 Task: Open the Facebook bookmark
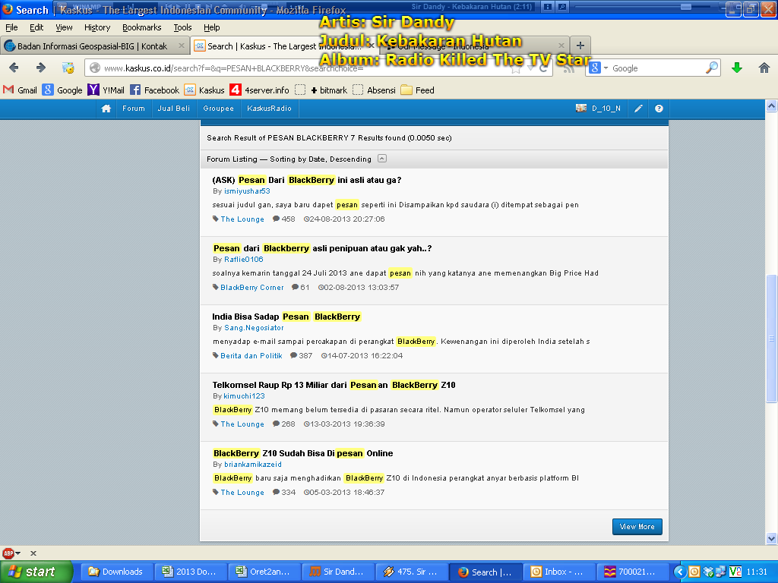coord(155,90)
